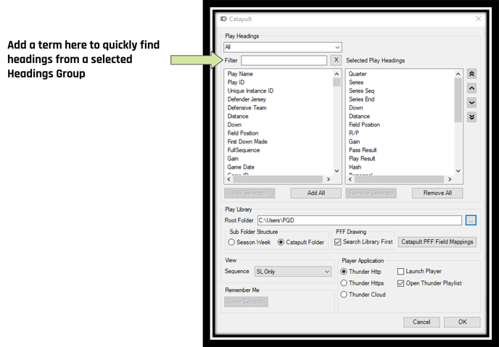
Task: Select Pass Result in selected headings
Action: [x=363, y=150]
